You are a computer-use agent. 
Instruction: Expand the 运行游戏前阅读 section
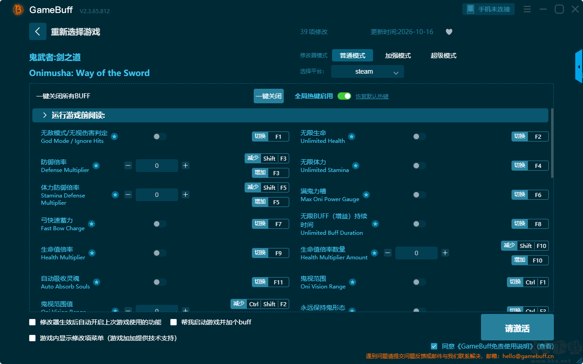coord(290,116)
